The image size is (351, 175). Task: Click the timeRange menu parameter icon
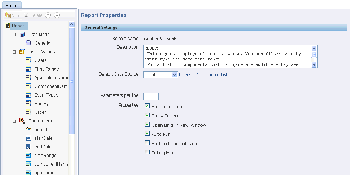(28, 155)
